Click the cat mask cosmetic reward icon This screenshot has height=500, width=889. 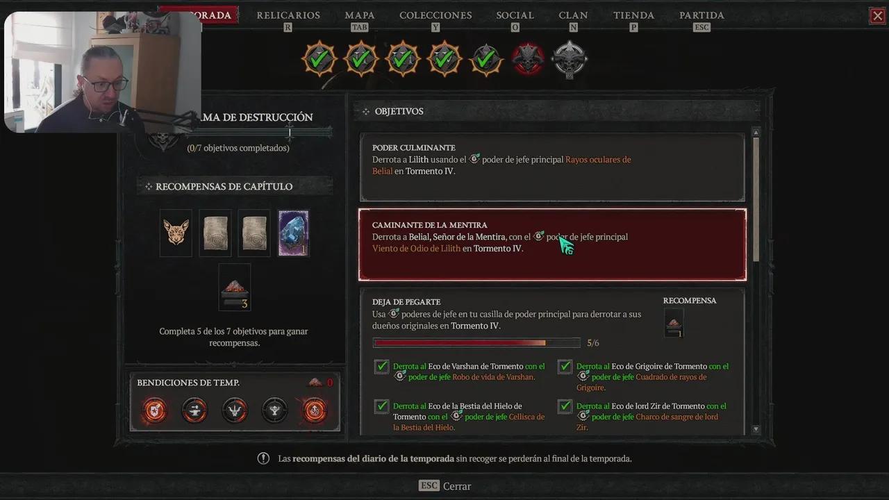[176, 233]
